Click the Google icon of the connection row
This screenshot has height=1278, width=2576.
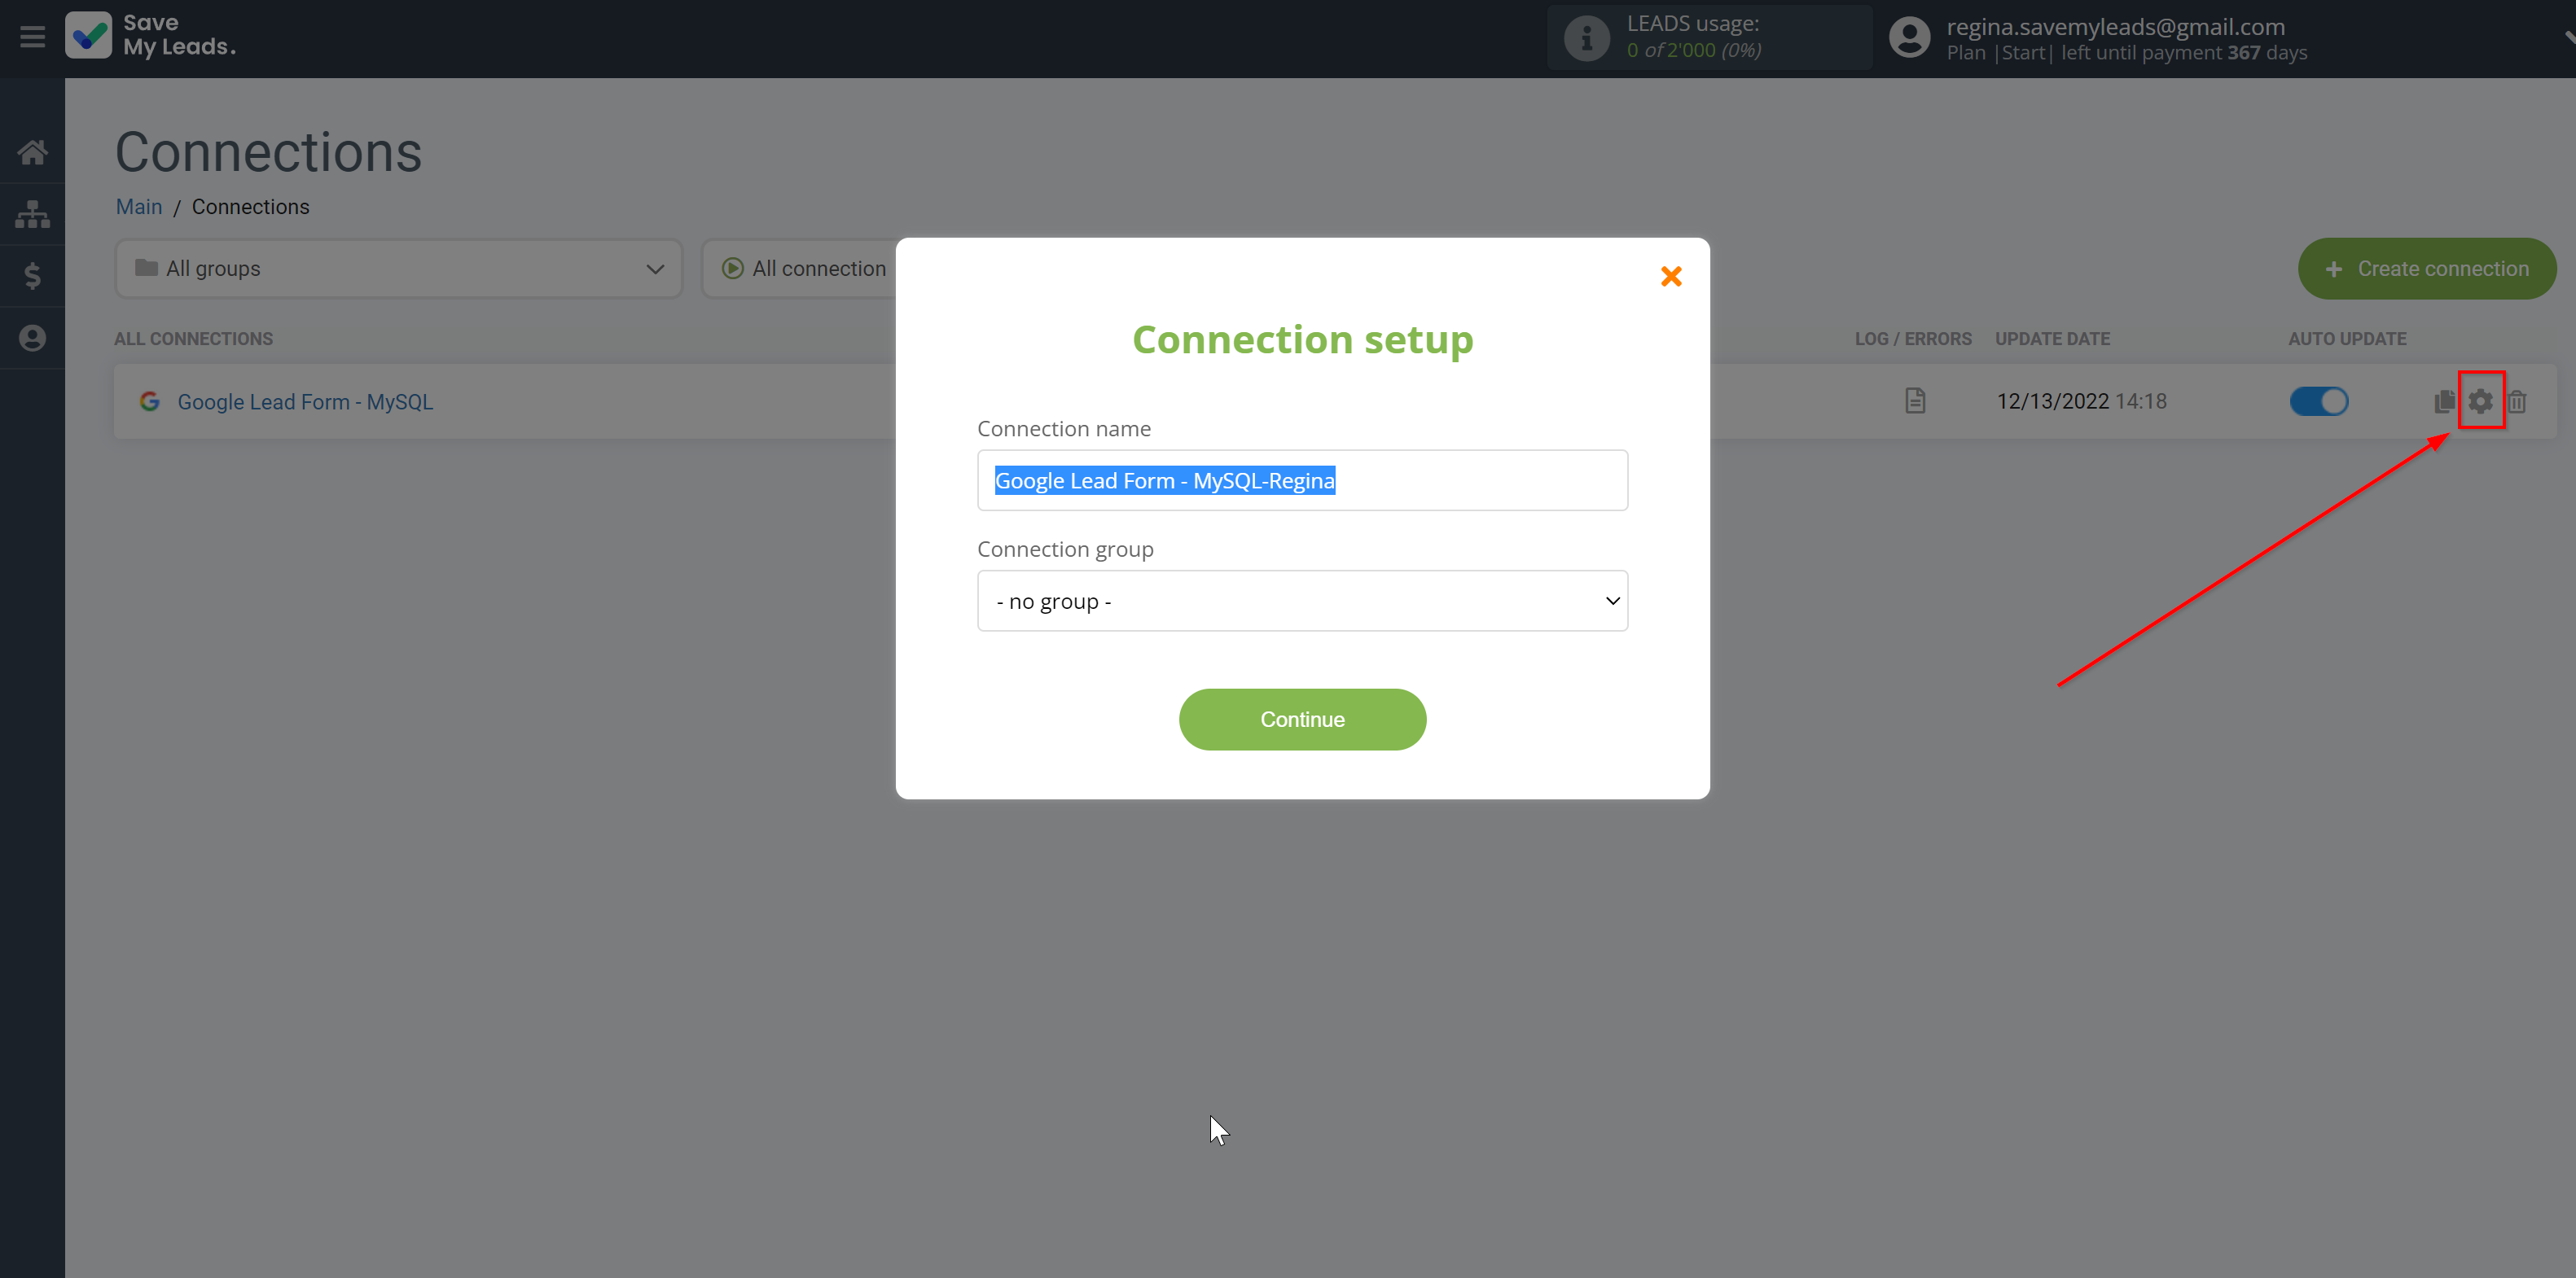150,401
